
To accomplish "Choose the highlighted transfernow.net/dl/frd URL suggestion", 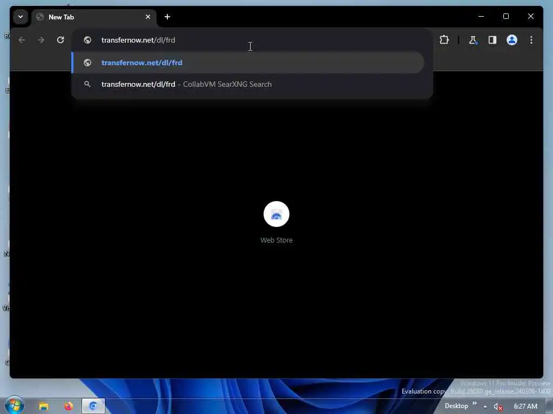I will coord(248,63).
